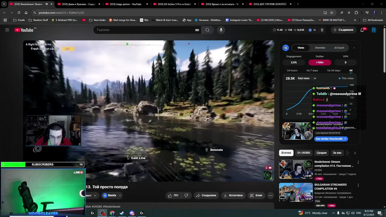Open Chrome three-dot menu
Screen dimensions: 386x217
point(381,13)
